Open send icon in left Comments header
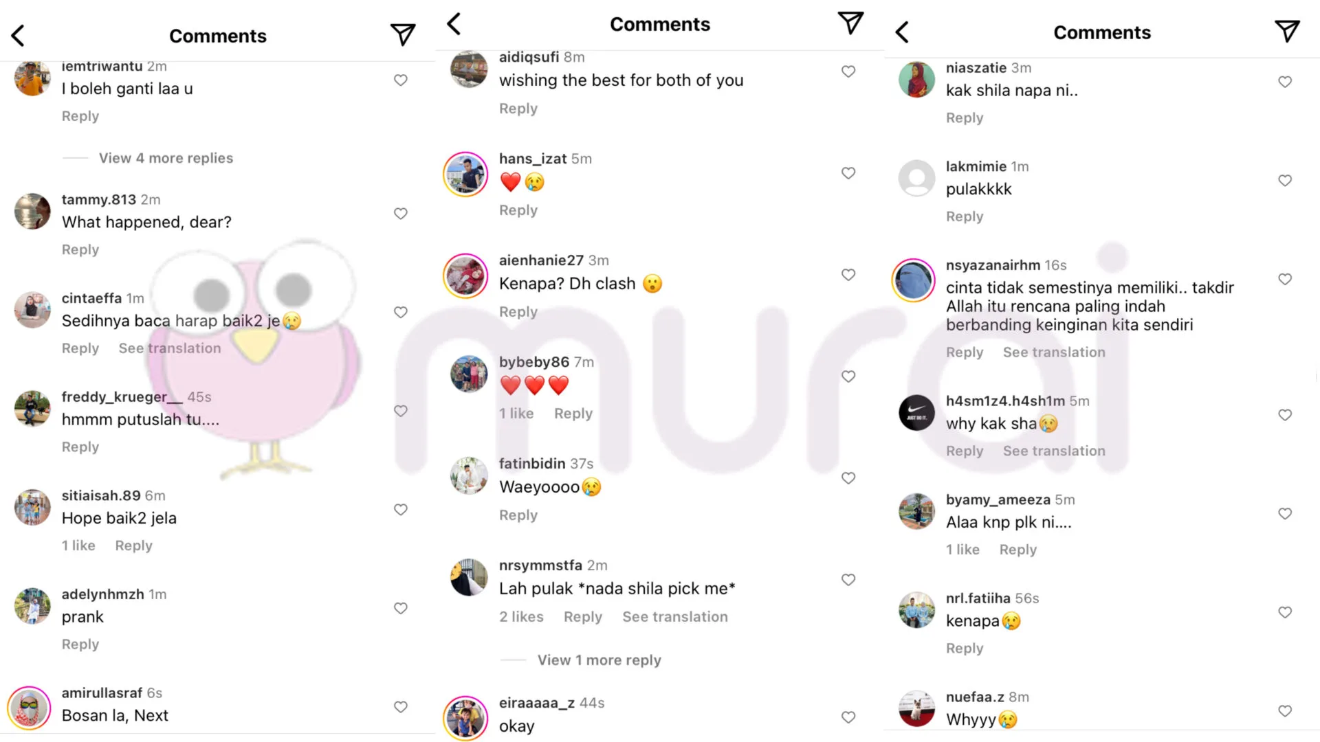This screenshot has width=1320, height=742. pyautogui.click(x=403, y=34)
